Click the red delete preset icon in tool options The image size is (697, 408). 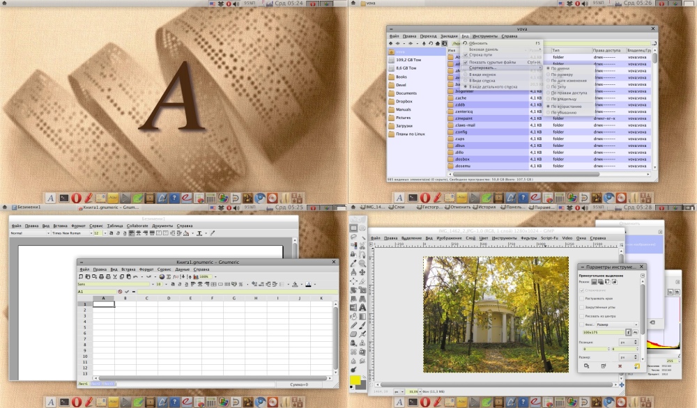tap(620, 366)
